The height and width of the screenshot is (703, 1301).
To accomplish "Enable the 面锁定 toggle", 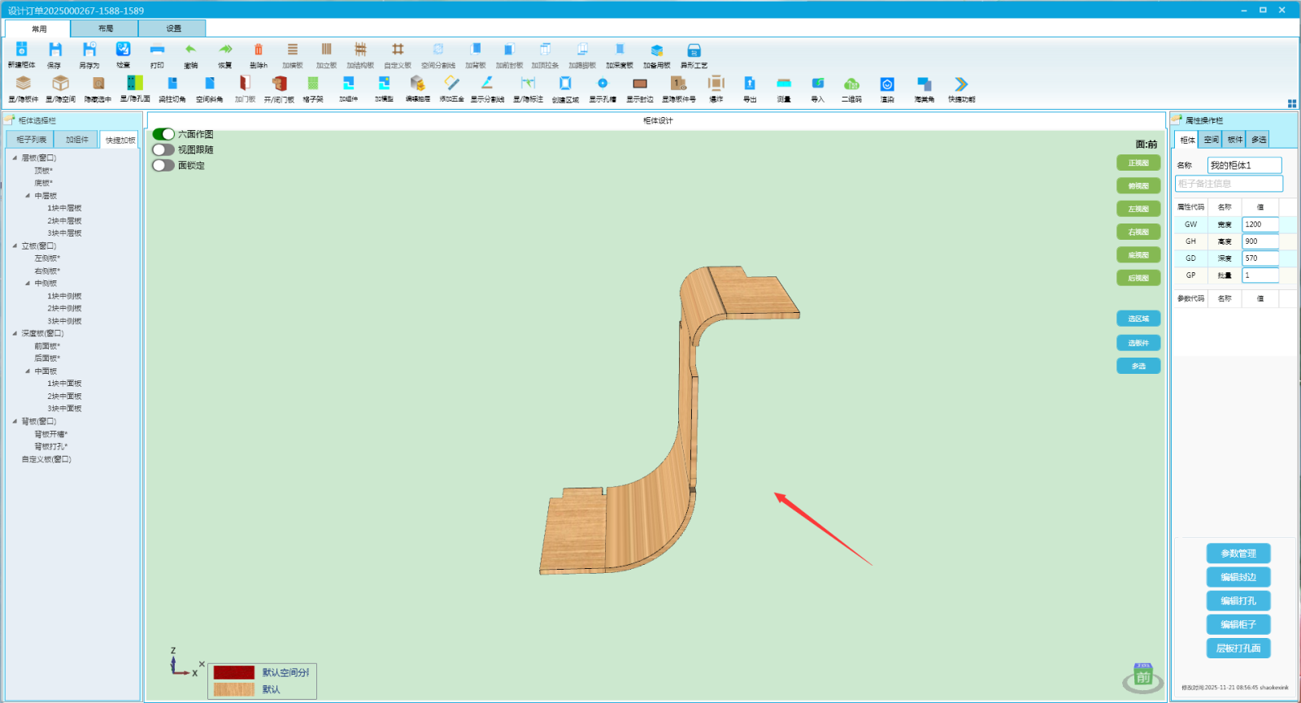I will (x=163, y=165).
